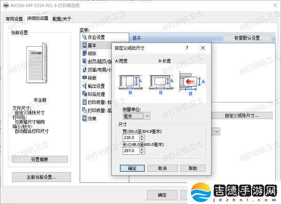Click the printer icon in title bar
Image resolution: width=281 pixels, height=204 pixels.
pos(6,5)
